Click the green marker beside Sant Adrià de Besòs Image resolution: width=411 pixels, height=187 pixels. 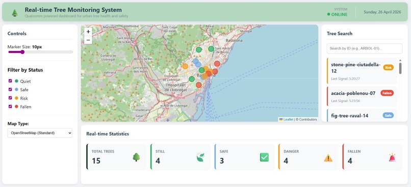click(211, 49)
